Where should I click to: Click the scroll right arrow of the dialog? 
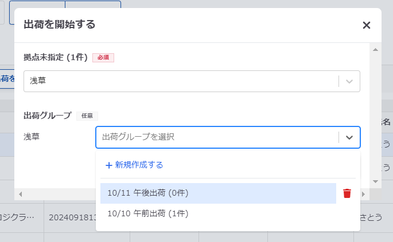(x=363, y=194)
